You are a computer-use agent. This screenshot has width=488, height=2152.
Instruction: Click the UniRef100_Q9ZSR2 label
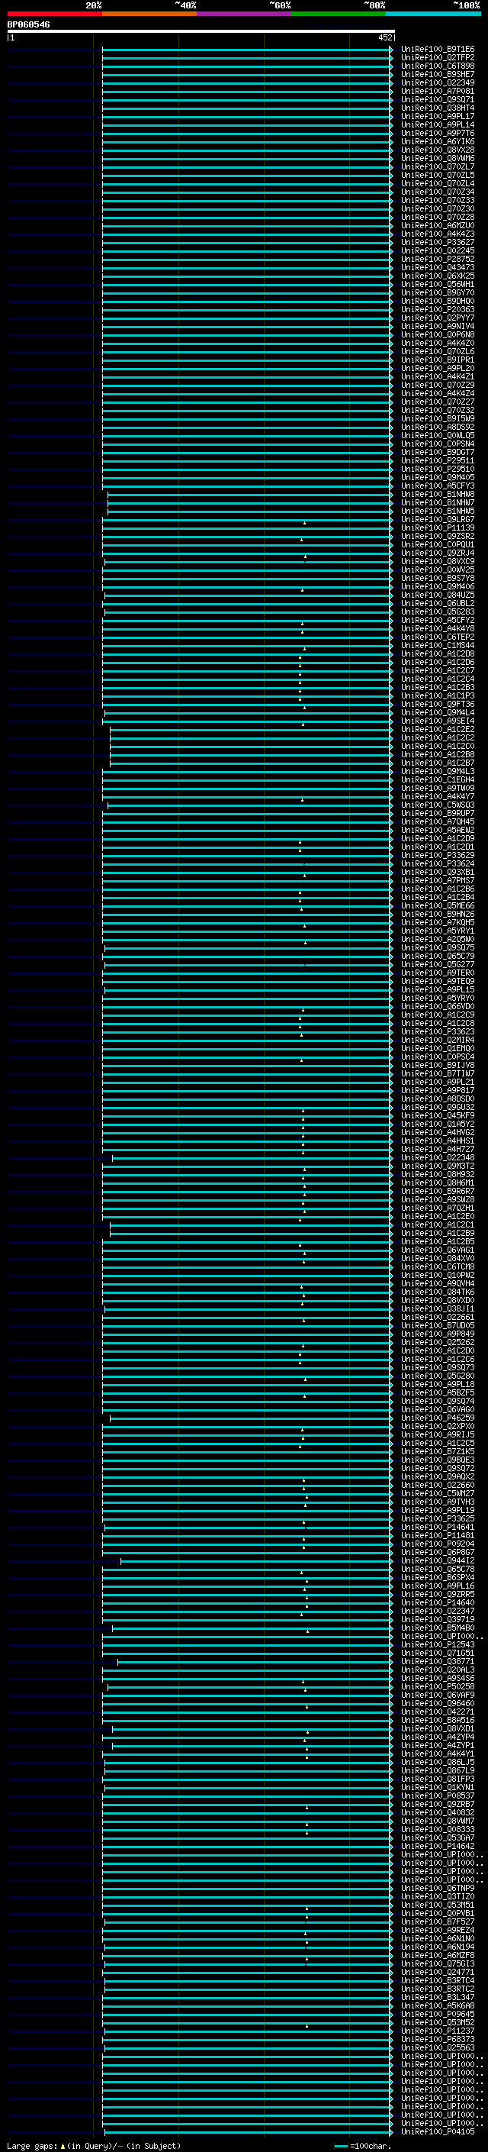pyautogui.click(x=438, y=537)
